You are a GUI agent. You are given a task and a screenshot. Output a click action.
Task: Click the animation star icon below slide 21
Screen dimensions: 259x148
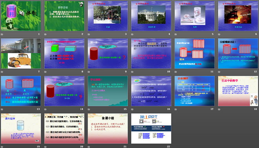tap(89, 147)
